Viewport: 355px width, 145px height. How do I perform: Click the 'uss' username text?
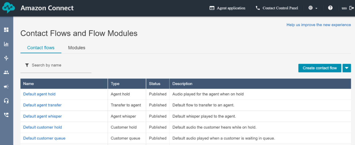[x=344, y=8]
